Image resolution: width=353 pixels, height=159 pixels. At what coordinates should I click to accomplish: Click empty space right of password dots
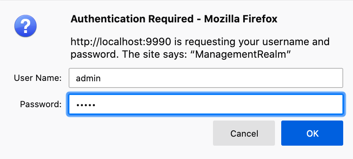coord(220,104)
